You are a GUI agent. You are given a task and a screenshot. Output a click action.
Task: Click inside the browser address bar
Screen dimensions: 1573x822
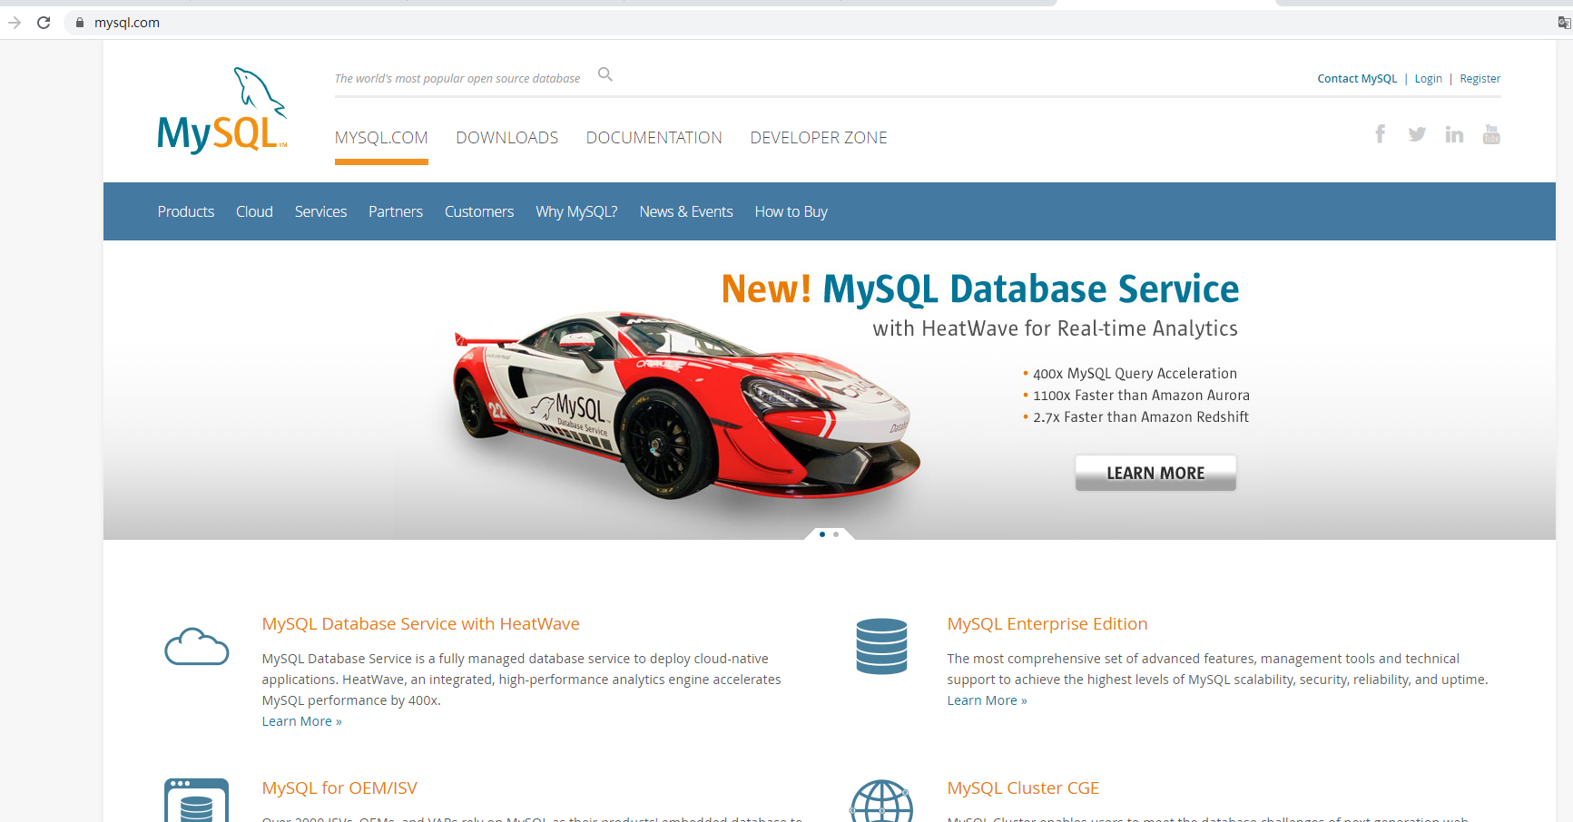click(363, 22)
